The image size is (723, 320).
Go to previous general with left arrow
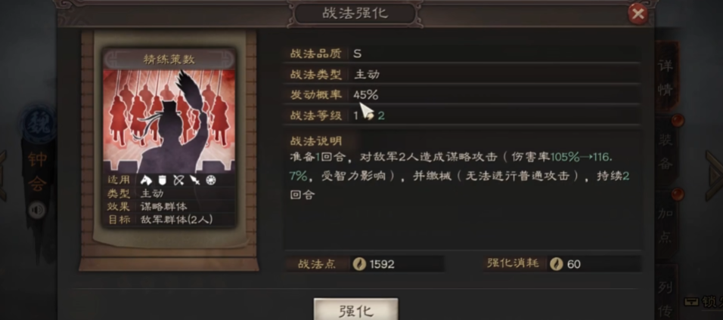3,175
